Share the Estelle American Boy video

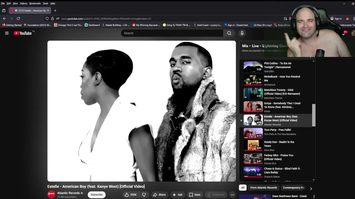[159, 195]
